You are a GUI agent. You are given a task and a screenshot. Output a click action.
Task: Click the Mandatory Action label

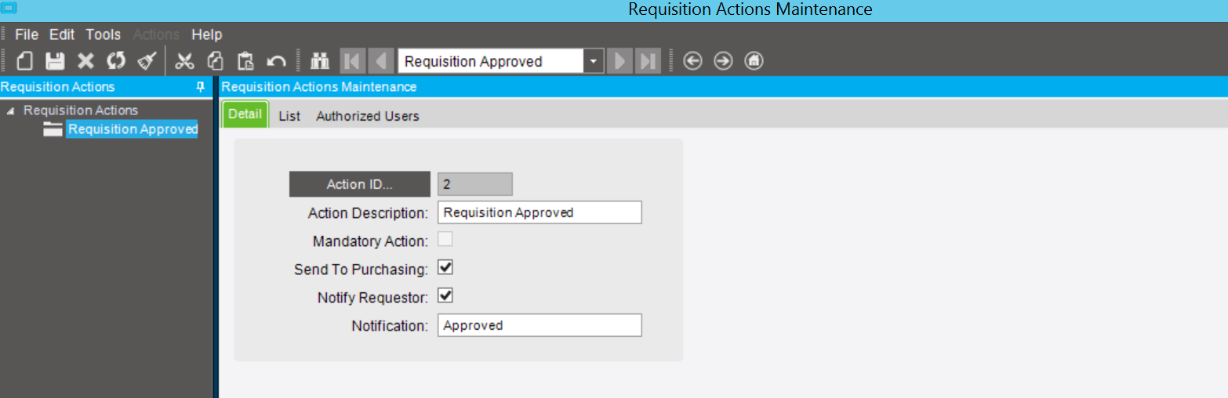(x=370, y=241)
